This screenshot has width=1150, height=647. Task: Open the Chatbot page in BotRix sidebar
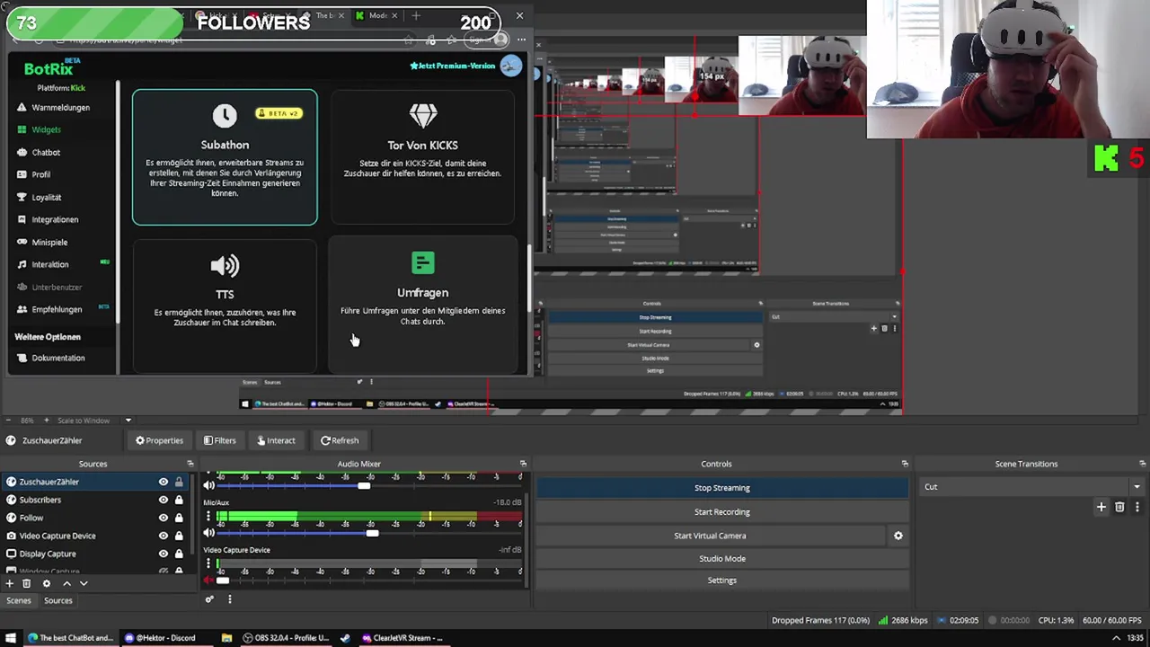[46, 152]
